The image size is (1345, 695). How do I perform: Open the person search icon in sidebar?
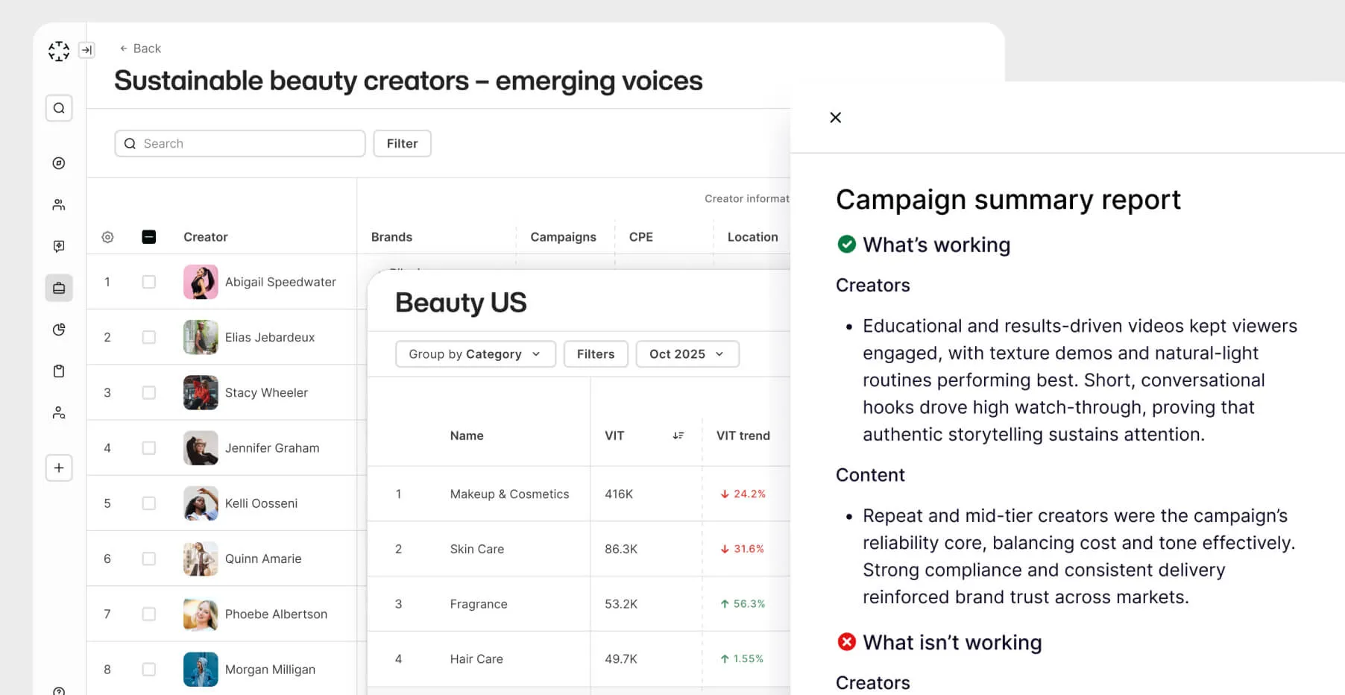pos(59,412)
